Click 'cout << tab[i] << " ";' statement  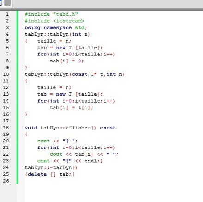(x=84, y=154)
